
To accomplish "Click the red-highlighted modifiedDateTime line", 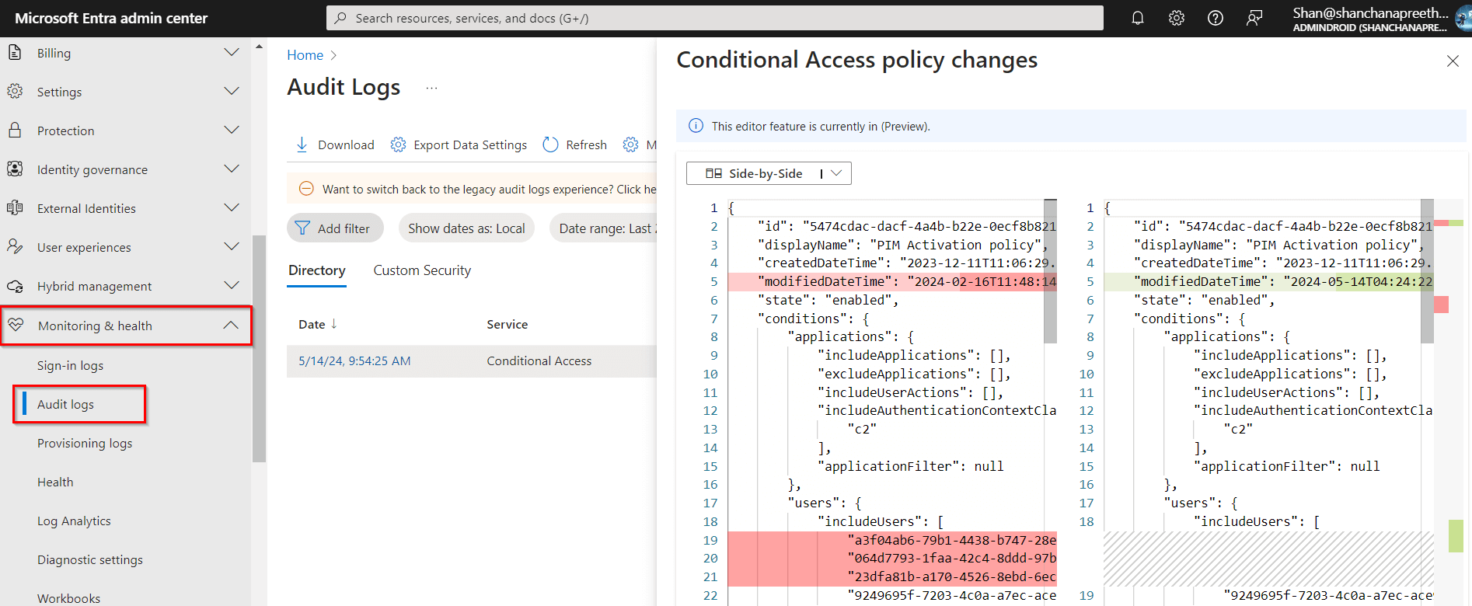I will click(891, 281).
